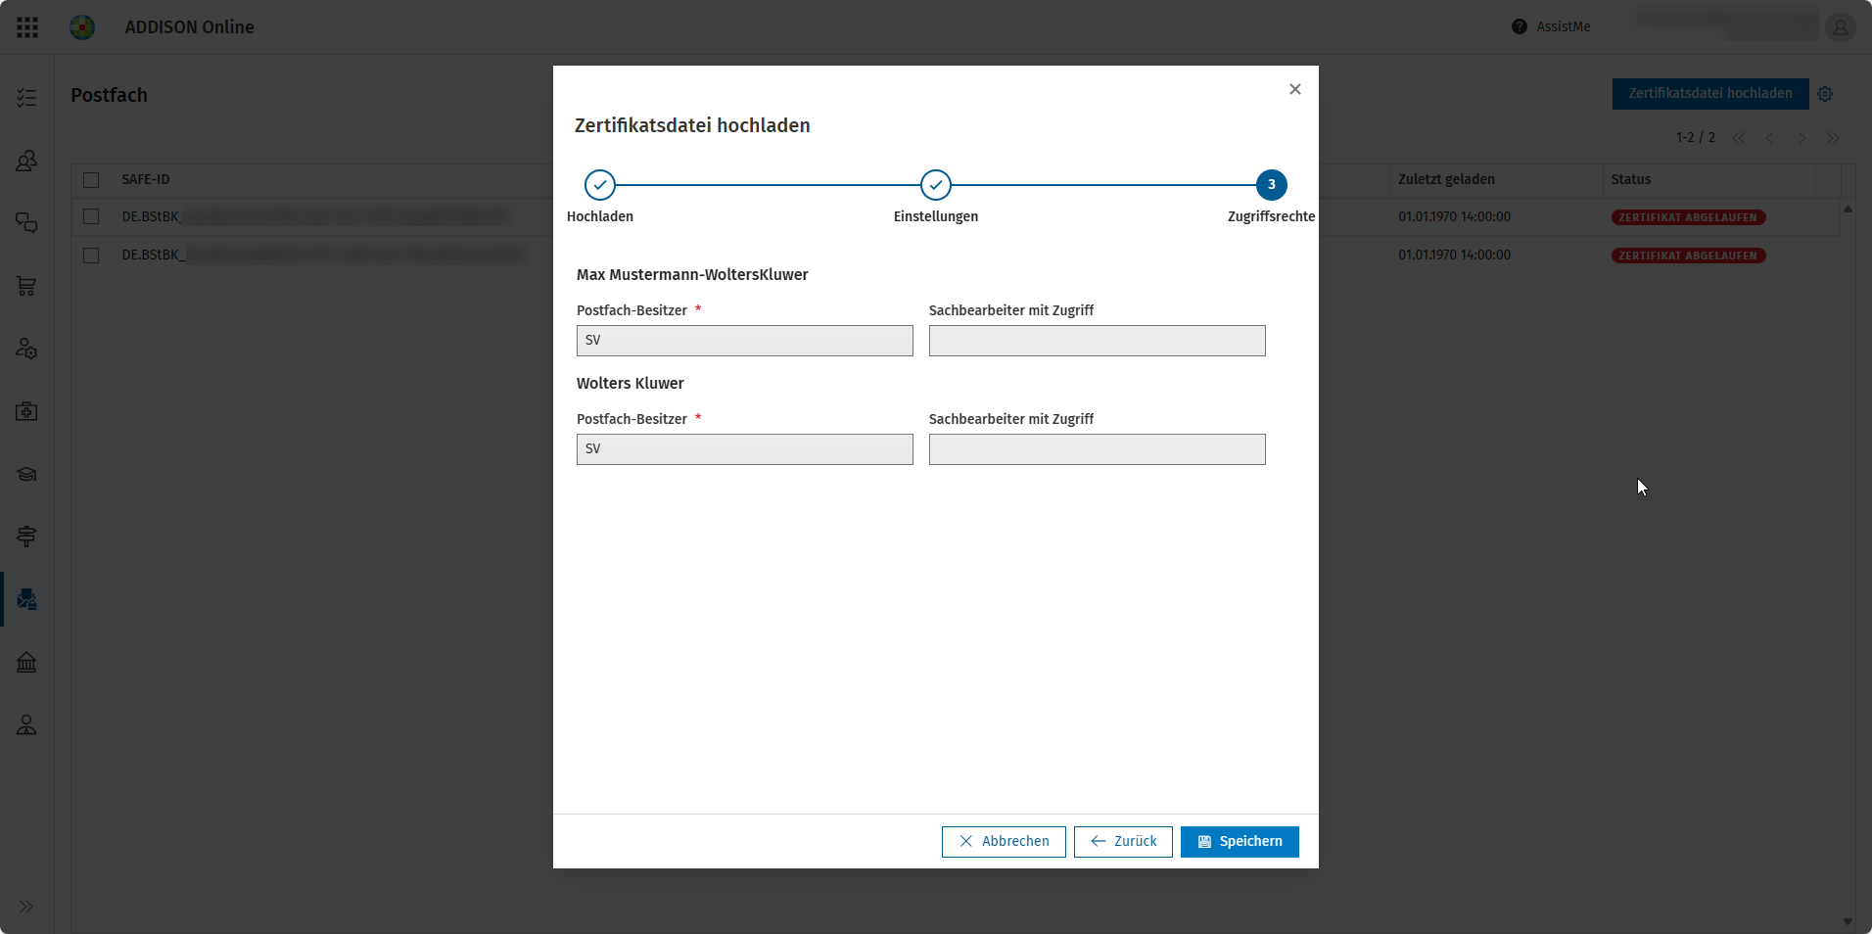
Task: Open Sachbearbeiter mit Zugriff under Max Mustermann-WoltersKluwer
Action: click(x=1098, y=341)
